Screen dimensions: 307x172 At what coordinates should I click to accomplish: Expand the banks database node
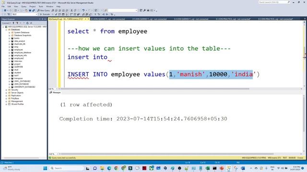(10, 38)
